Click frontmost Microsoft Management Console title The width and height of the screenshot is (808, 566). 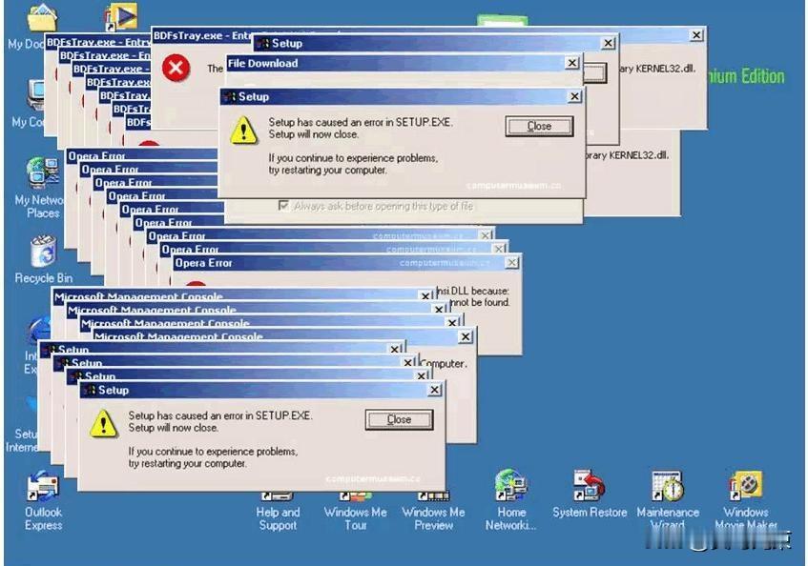point(178,337)
